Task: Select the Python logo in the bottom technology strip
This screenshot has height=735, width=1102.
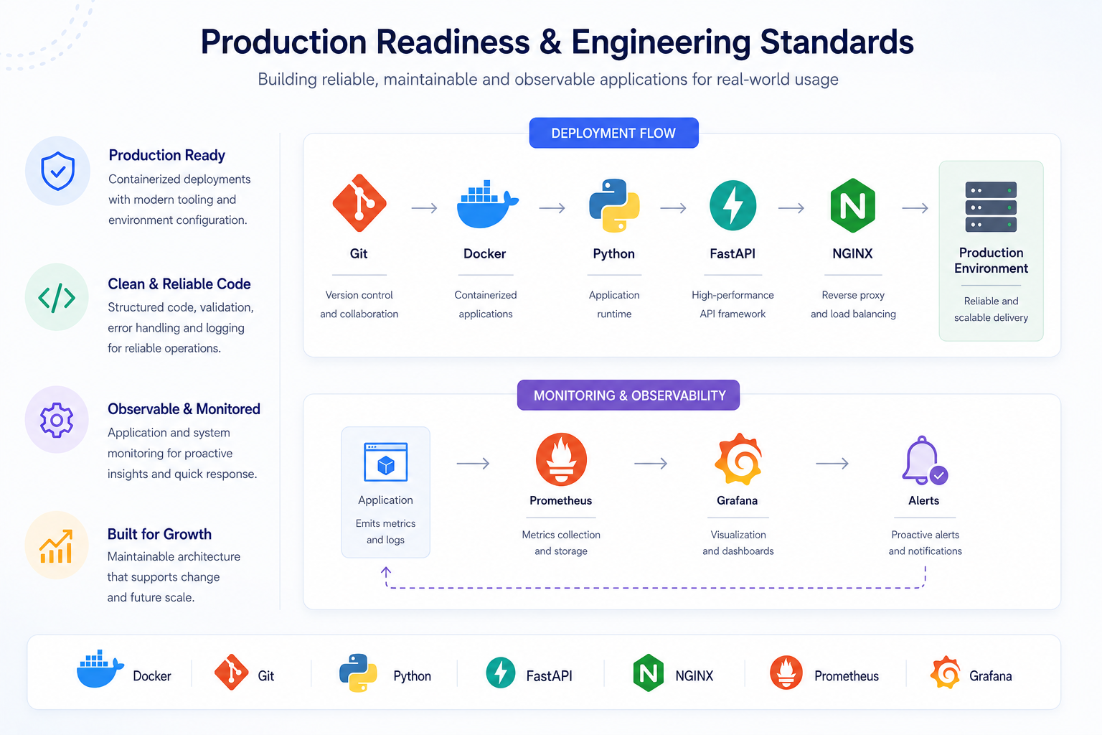Action: pos(358,673)
